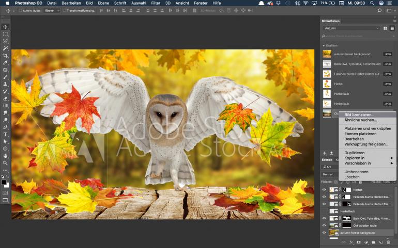The height and width of the screenshot is (248, 398).
Task: Open the Autumn library dropdown
Action: [x=351, y=28]
